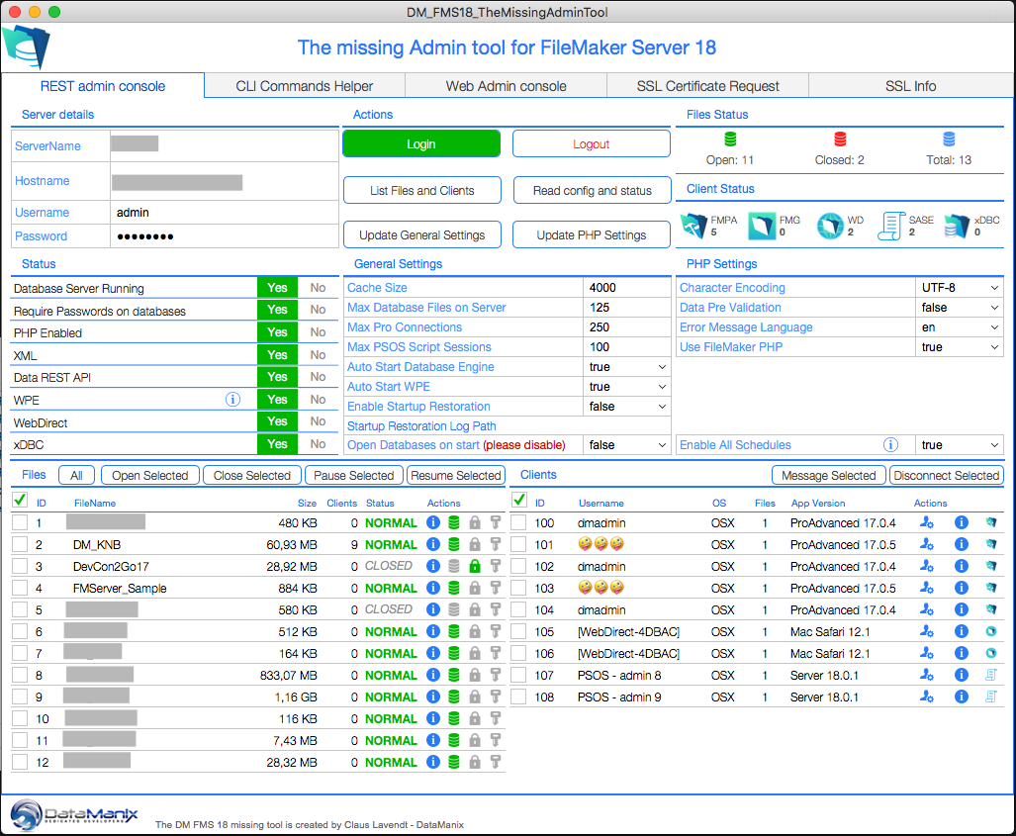Set XML status to No

(x=318, y=355)
